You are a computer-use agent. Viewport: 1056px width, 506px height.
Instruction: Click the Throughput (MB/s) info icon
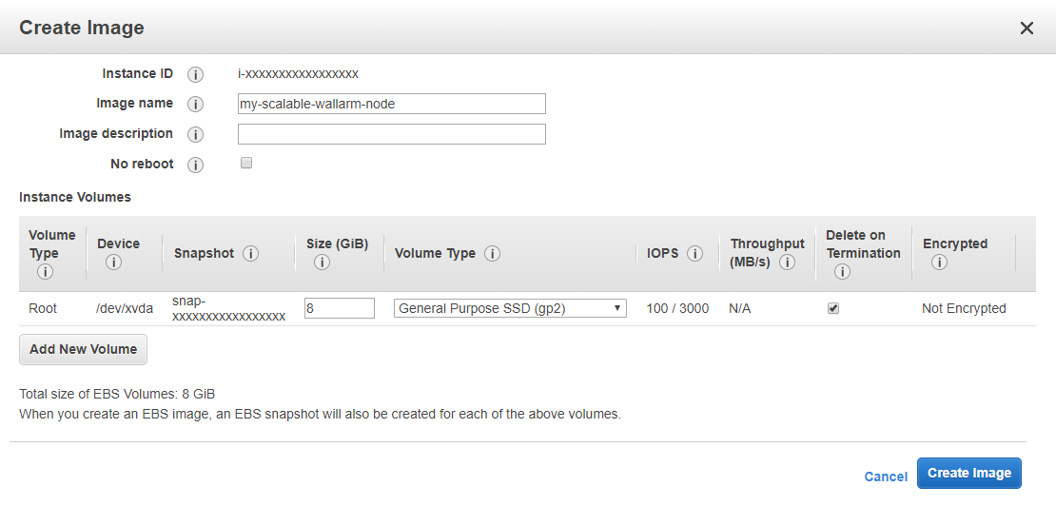788,263
